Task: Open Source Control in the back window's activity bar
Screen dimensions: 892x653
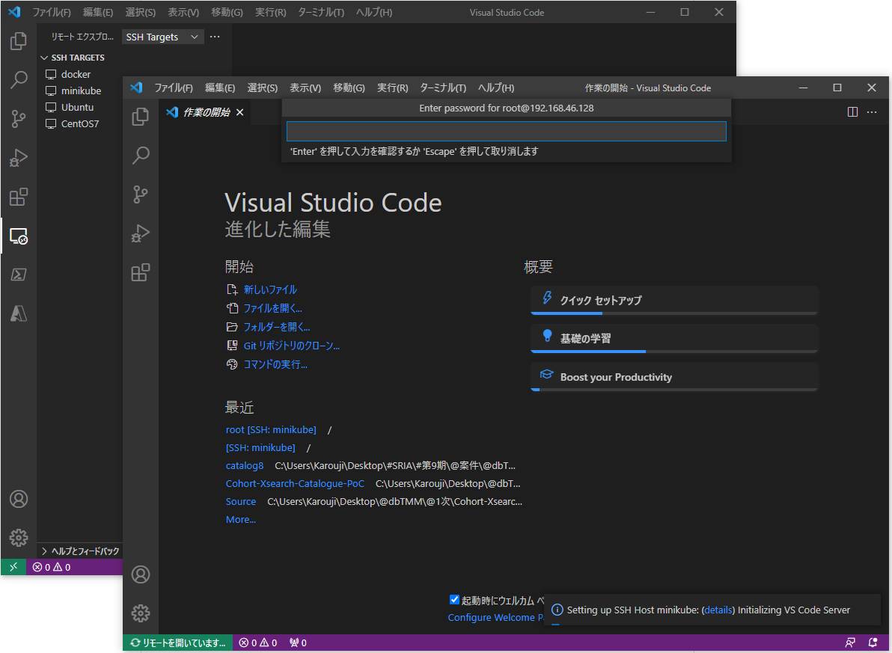Action: click(19, 119)
